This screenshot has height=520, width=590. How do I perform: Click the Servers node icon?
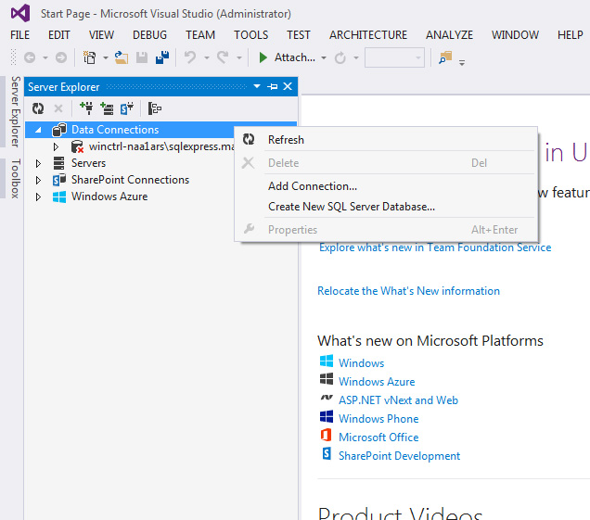pos(59,163)
